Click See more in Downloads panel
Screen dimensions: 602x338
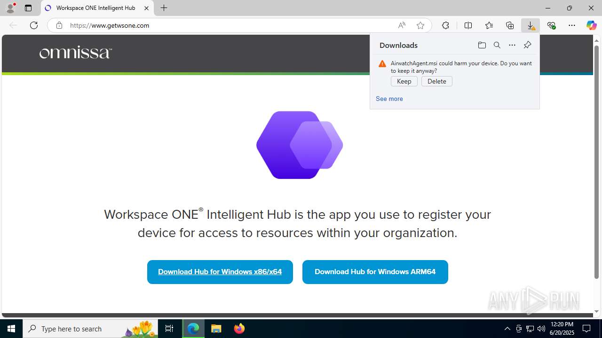pyautogui.click(x=389, y=99)
